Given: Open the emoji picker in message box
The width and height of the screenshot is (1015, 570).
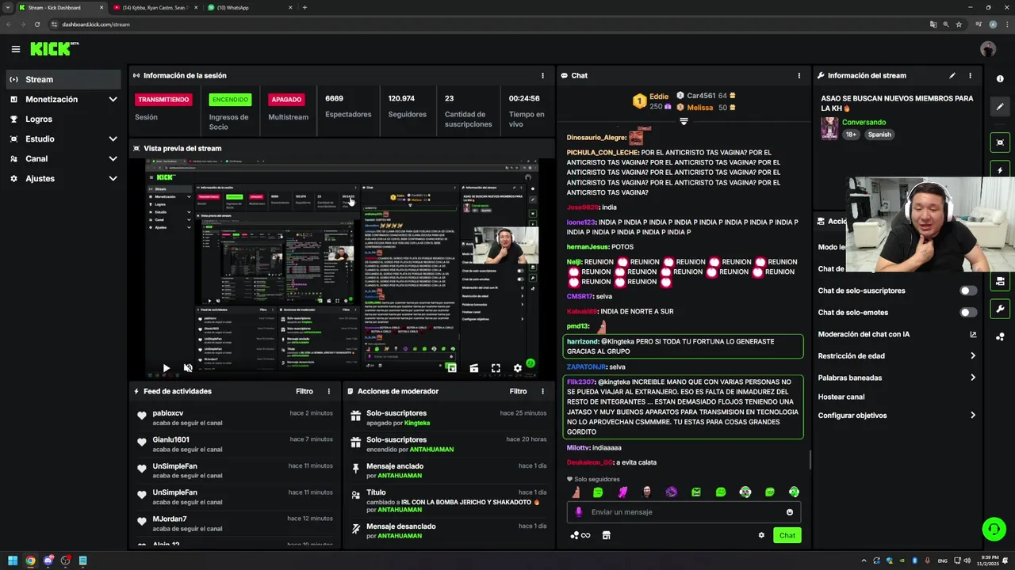Looking at the screenshot, I should tap(790, 512).
